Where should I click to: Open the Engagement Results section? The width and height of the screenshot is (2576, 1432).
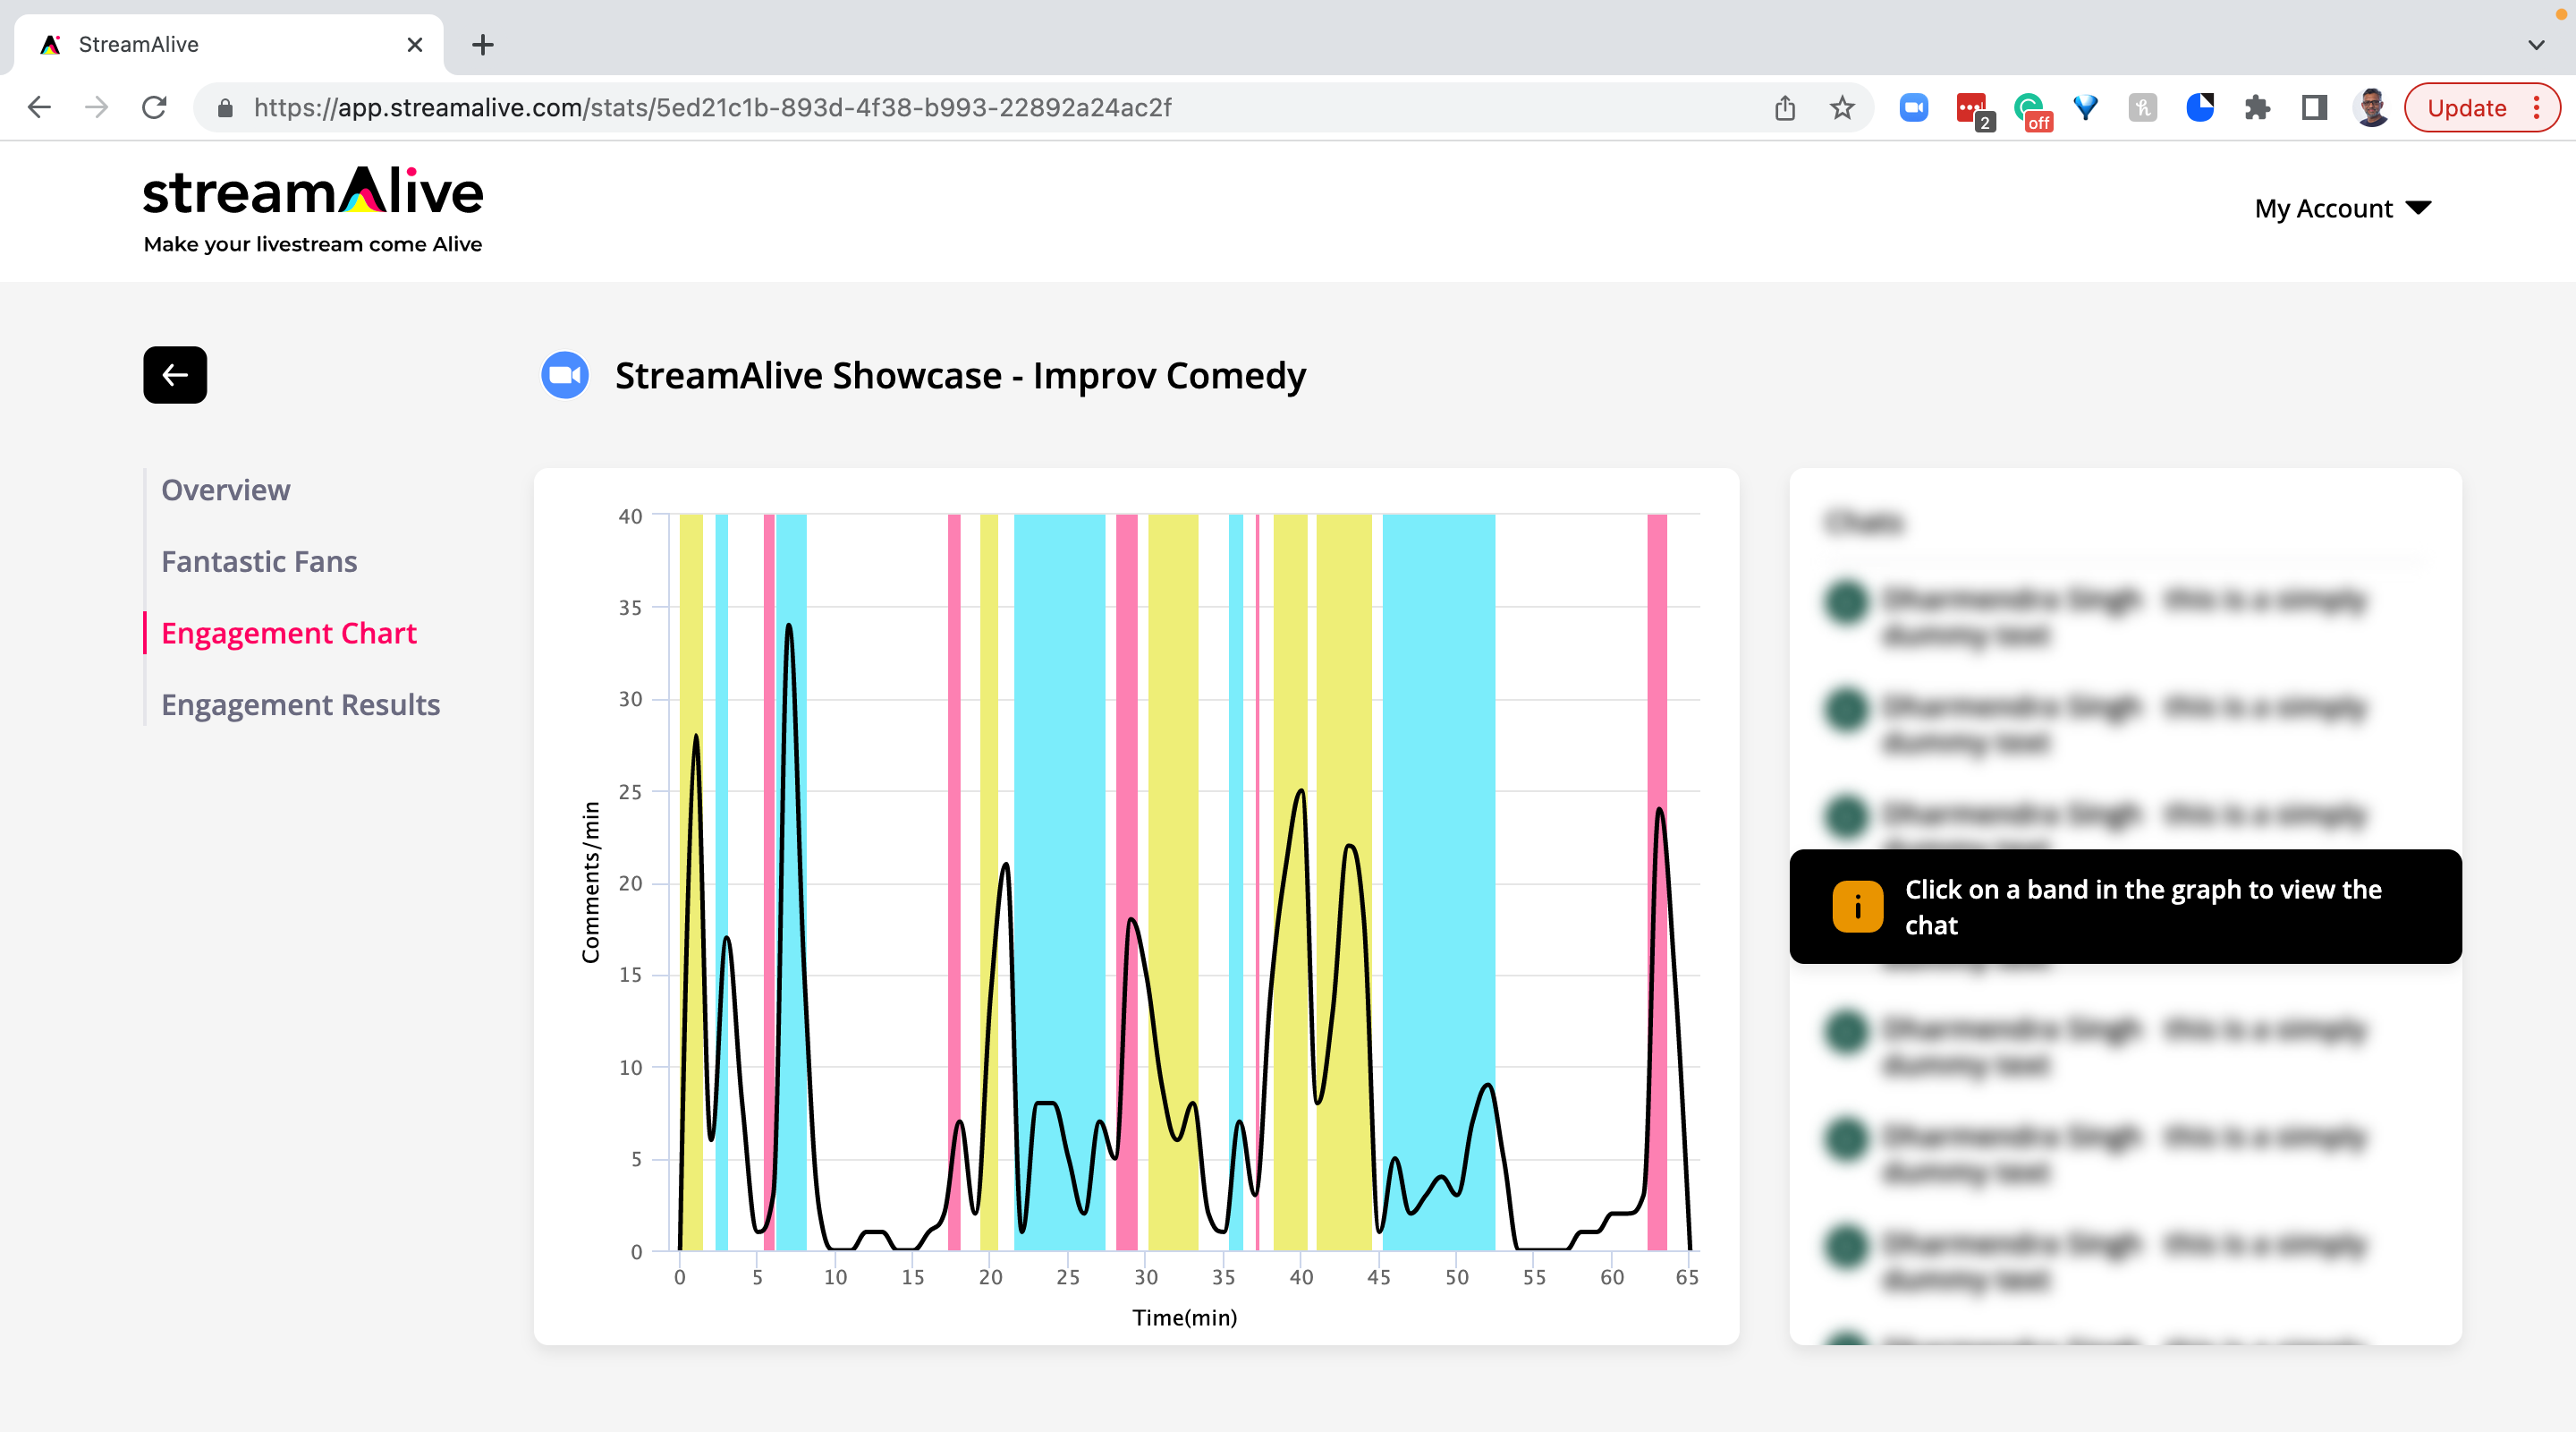click(x=301, y=704)
